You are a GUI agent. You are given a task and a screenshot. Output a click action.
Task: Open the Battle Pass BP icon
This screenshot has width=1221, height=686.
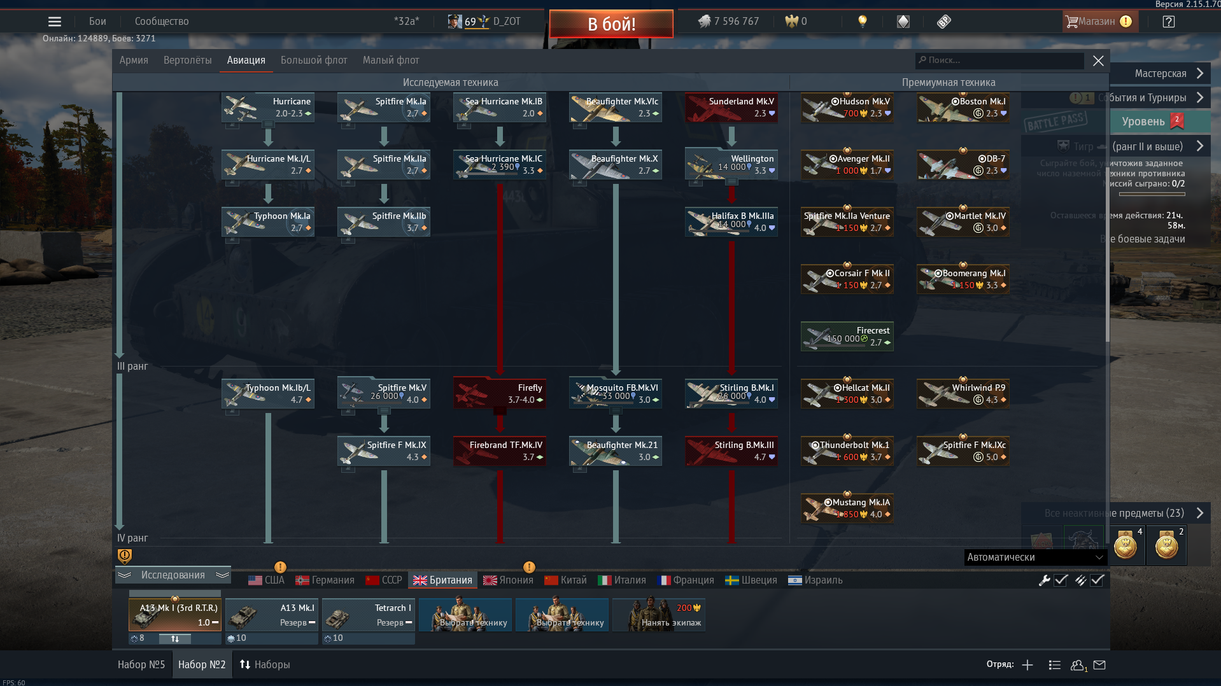tap(944, 22)
